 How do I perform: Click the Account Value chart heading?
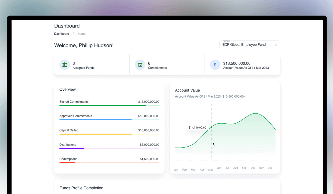point(188,90)
